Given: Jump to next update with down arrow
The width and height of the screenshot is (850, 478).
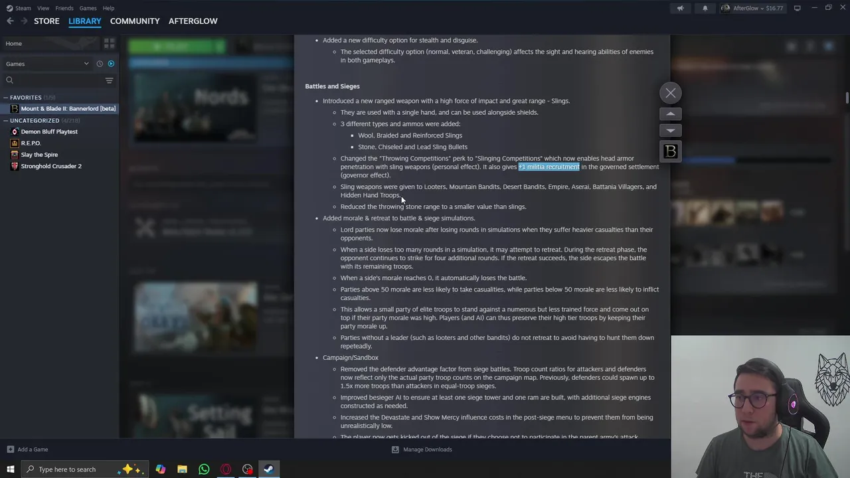Looking at the screenshot, I should tap(671, 131).
